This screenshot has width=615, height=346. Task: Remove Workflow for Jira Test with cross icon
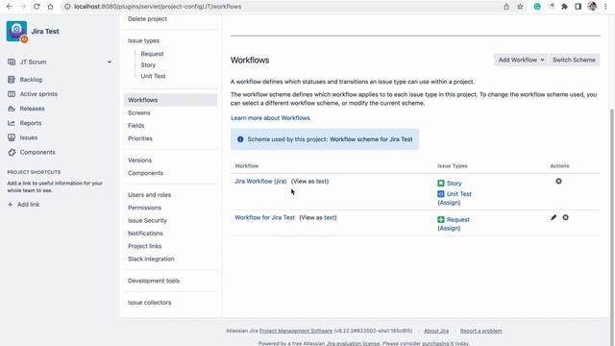click(566, 217)
